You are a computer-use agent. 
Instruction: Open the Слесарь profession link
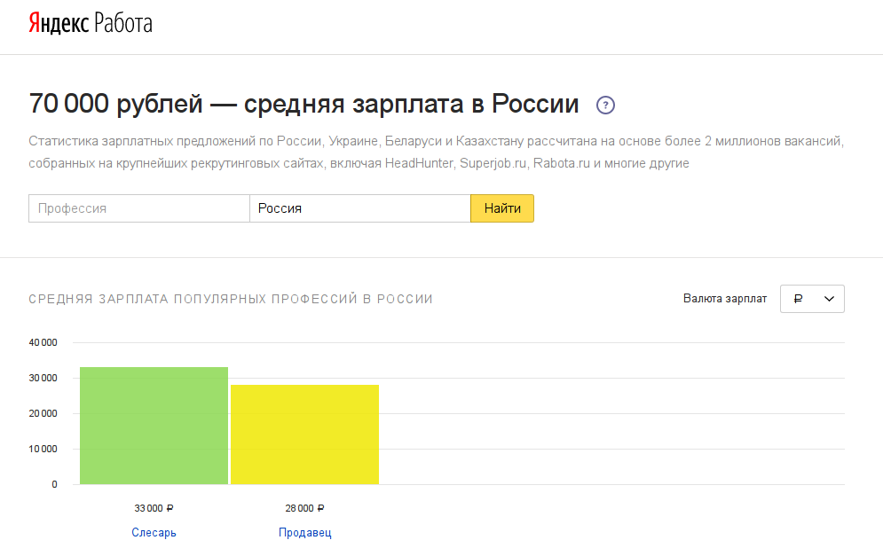pyautogui.click(x=154, y=532)
